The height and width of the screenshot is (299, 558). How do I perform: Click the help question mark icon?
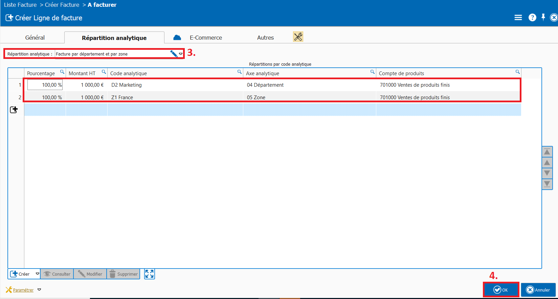point(532,18)
